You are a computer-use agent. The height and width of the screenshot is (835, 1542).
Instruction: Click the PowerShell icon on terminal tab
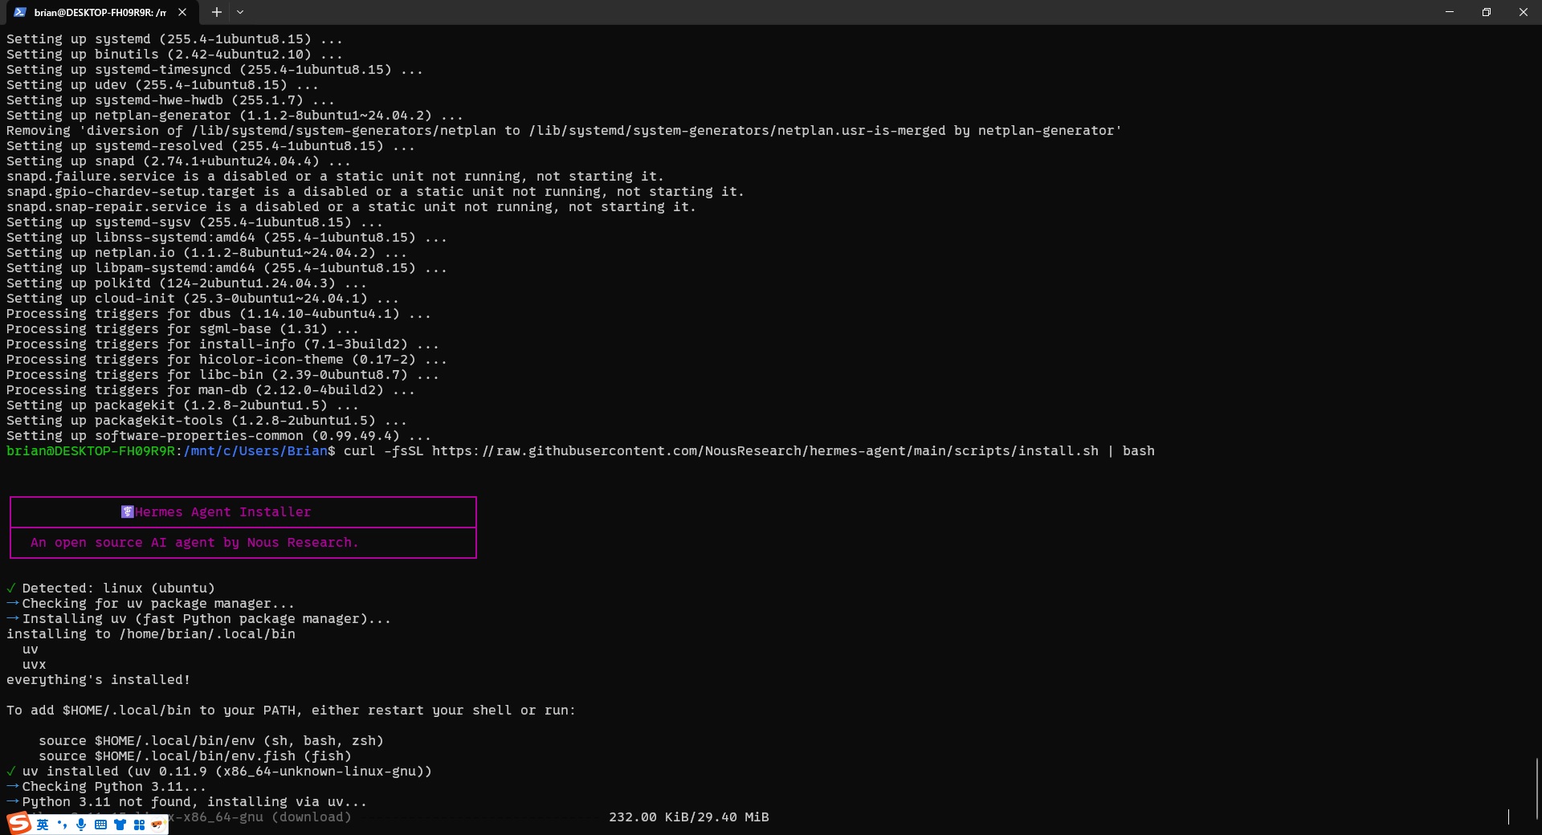click(19, 12)
